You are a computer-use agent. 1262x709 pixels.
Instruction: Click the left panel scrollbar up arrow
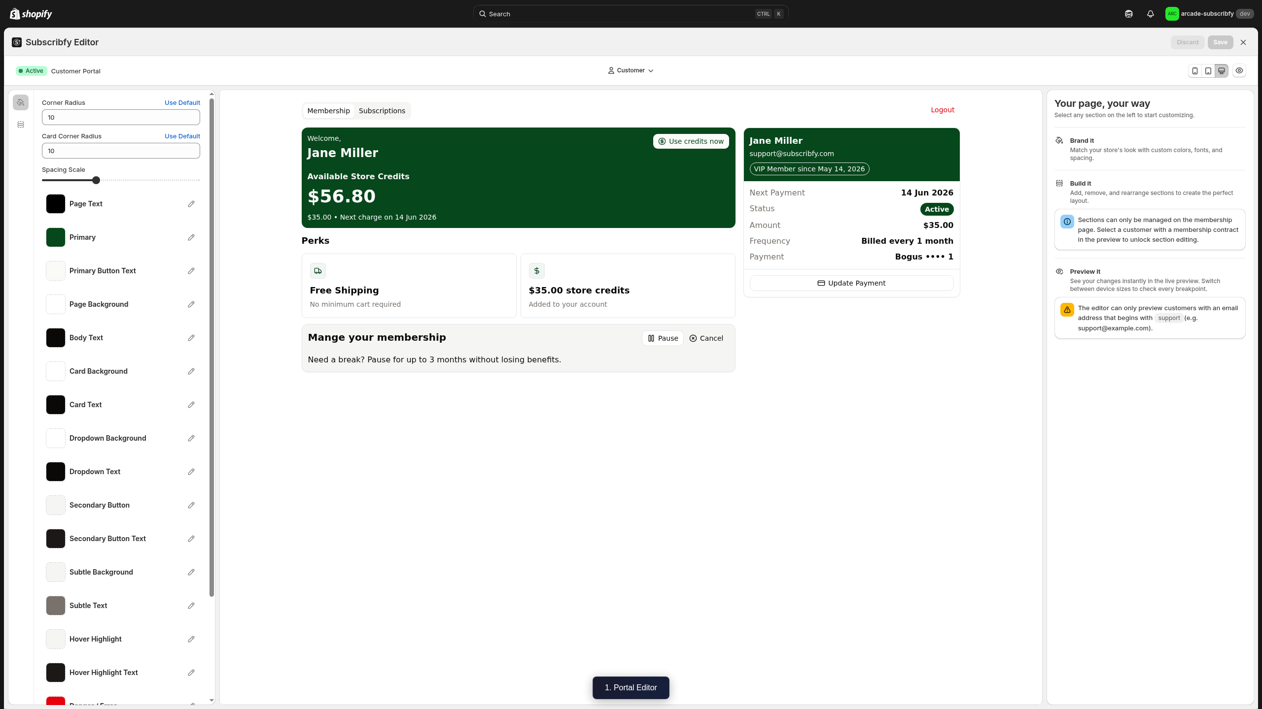tap(212, 94)
